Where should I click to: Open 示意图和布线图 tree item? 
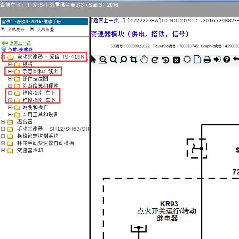[41, 71]
